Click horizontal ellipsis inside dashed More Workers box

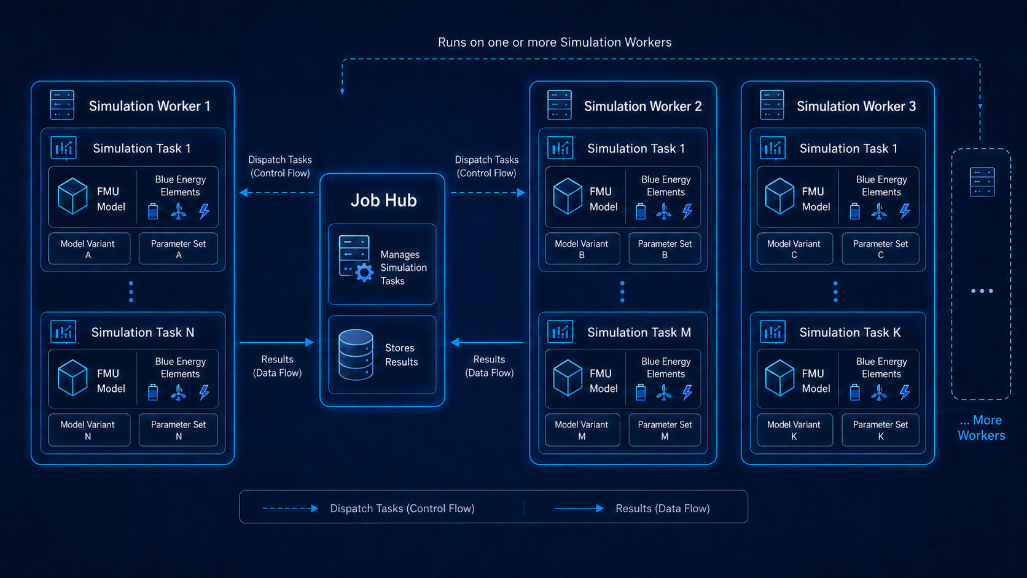point(982,291)
